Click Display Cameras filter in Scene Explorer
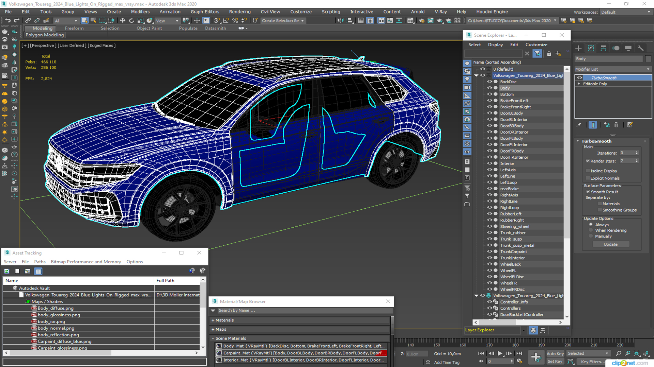The image size is (654, 367). tap(467, 87)
